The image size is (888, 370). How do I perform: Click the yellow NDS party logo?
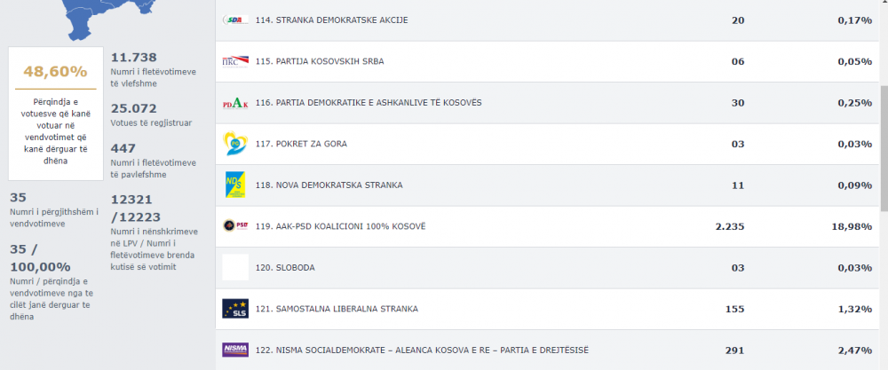point(235,185)
